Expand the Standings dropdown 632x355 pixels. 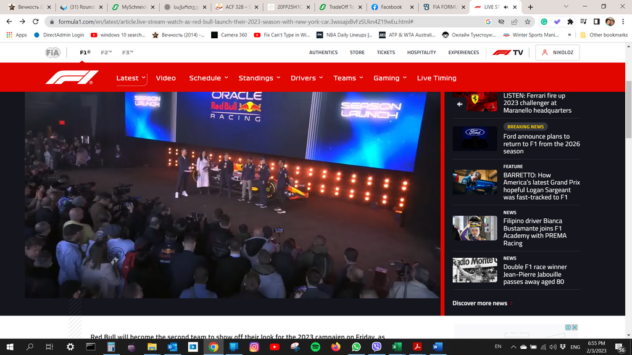click(259, 78)
